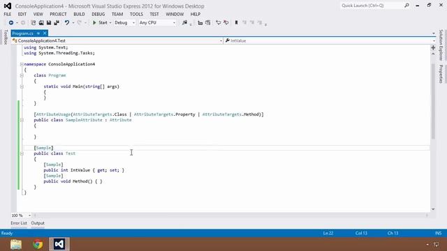This screenshot has width=447, height=251.
Task: Collapse the class Program block
Action: 22,75
